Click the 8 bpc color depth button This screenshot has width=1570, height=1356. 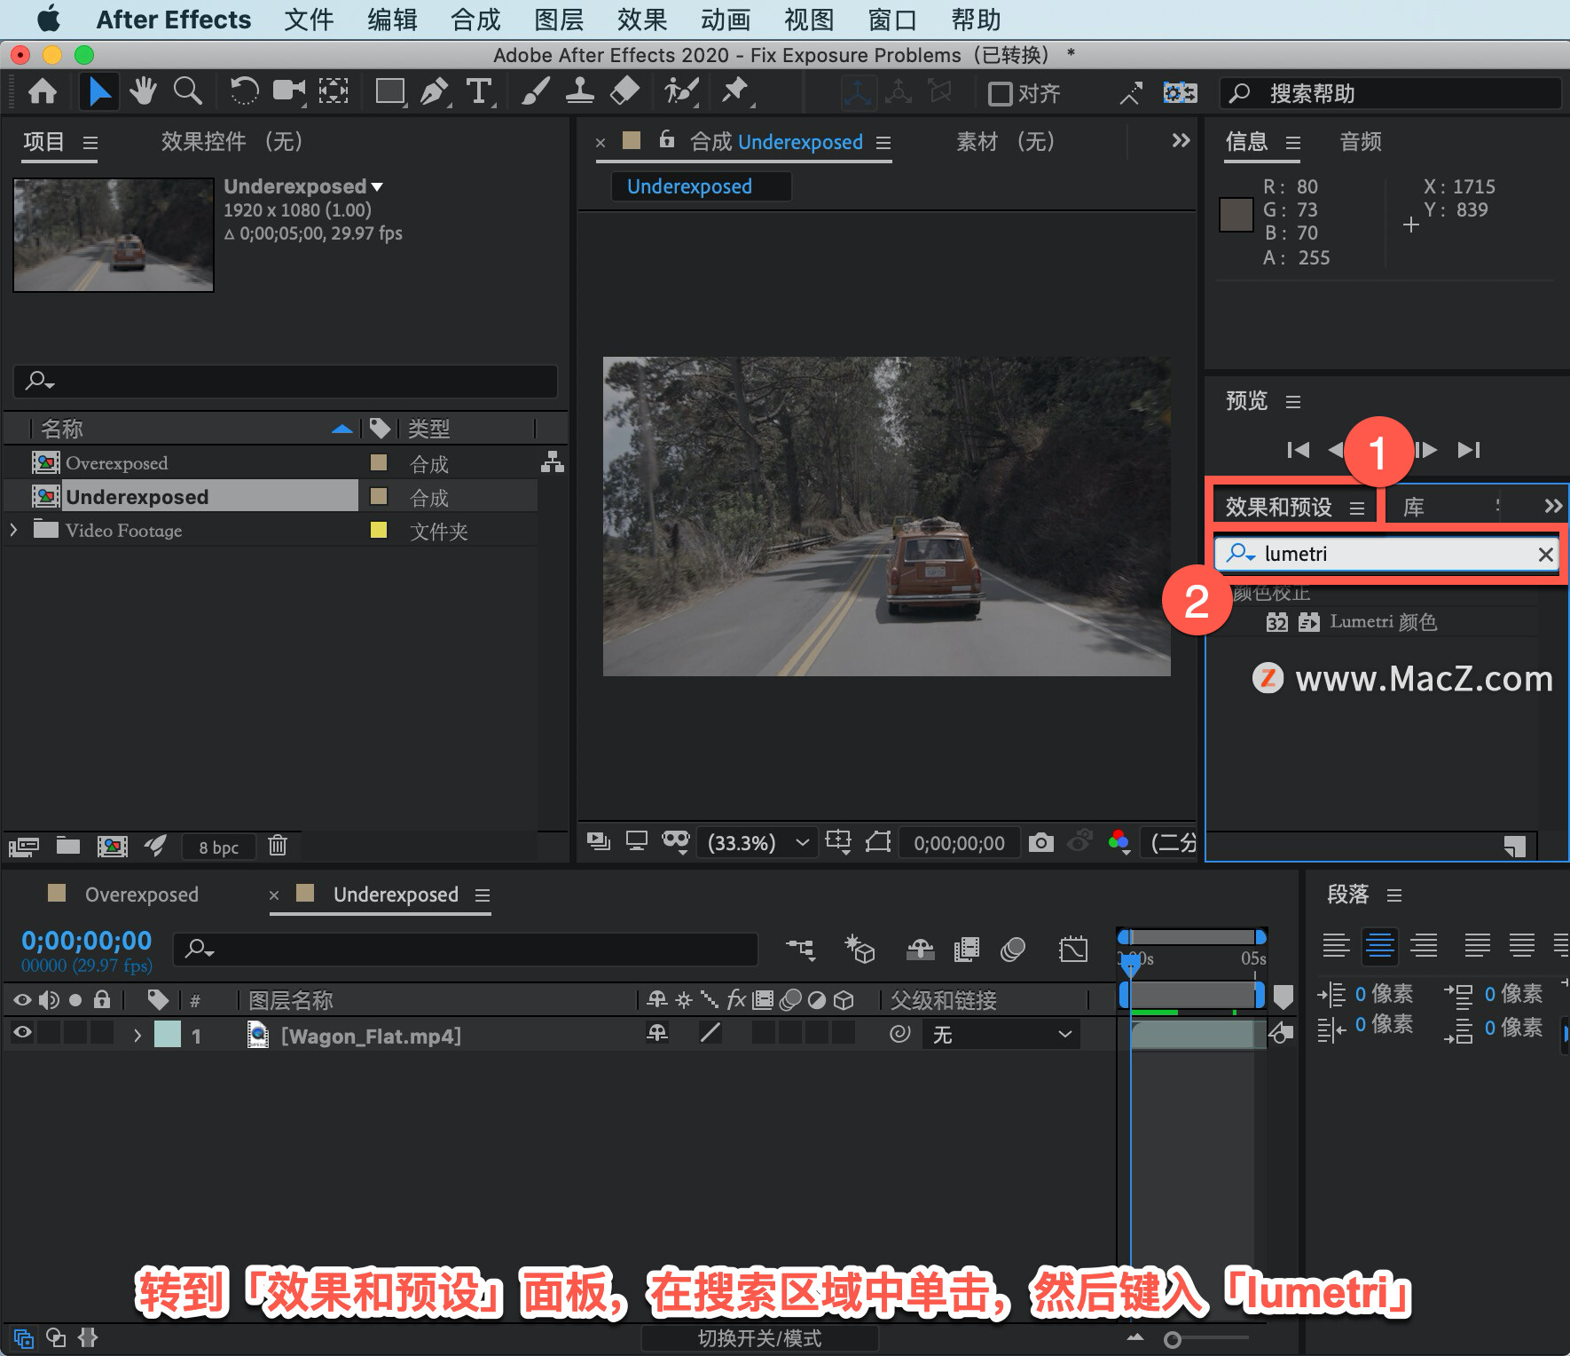point(219,847)
